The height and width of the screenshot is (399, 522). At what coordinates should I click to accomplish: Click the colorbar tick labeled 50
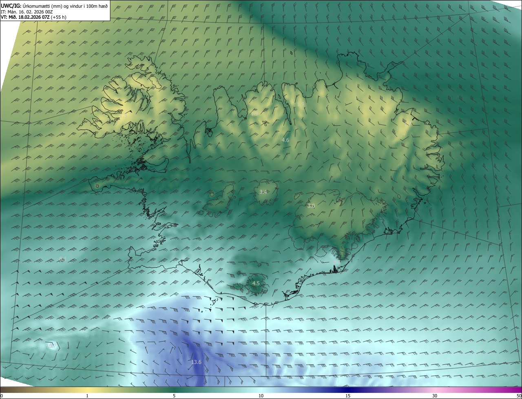(x=519, y=396)
